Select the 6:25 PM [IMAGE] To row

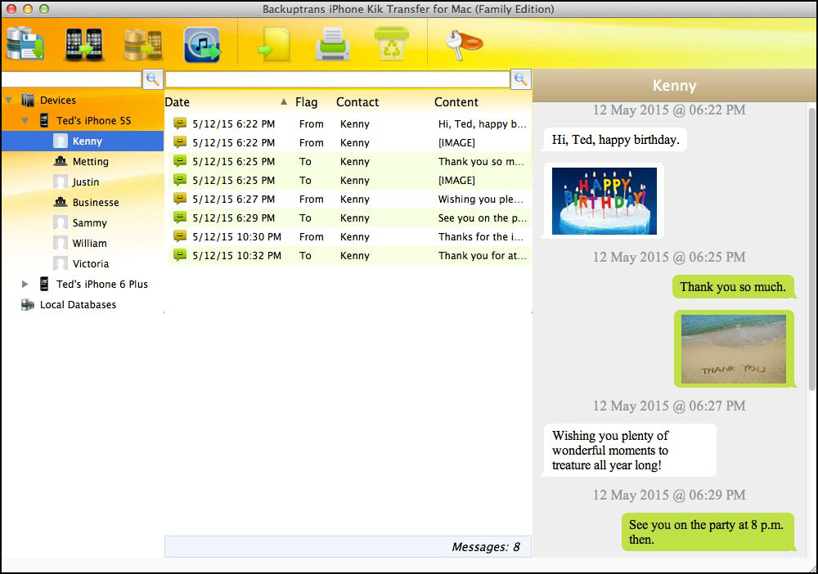(348, 181)
